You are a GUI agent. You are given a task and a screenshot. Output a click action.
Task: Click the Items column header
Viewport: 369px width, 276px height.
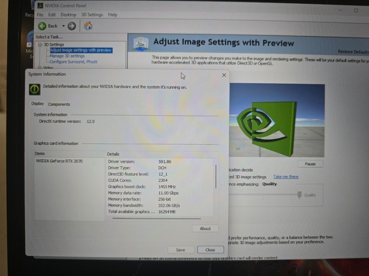point(40,154)
